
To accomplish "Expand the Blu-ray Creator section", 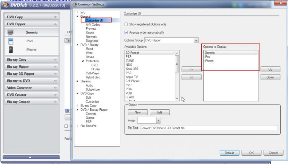I will click(x=32, y=102).
